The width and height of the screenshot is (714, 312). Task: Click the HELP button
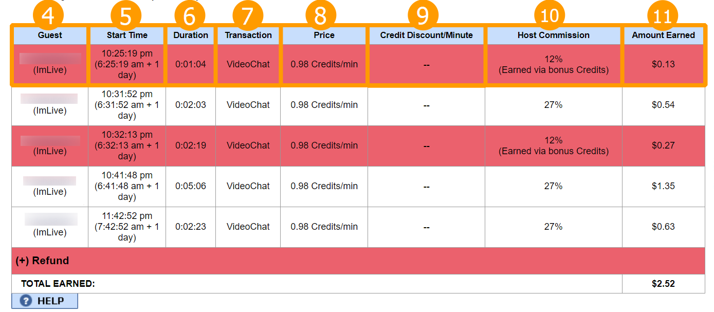pos(45,301)
